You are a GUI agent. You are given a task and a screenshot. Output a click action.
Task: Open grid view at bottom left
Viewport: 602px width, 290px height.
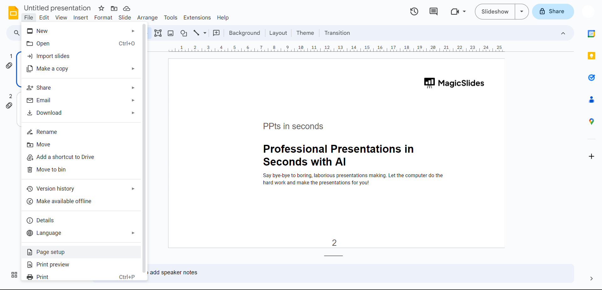(x=14, y=275)
